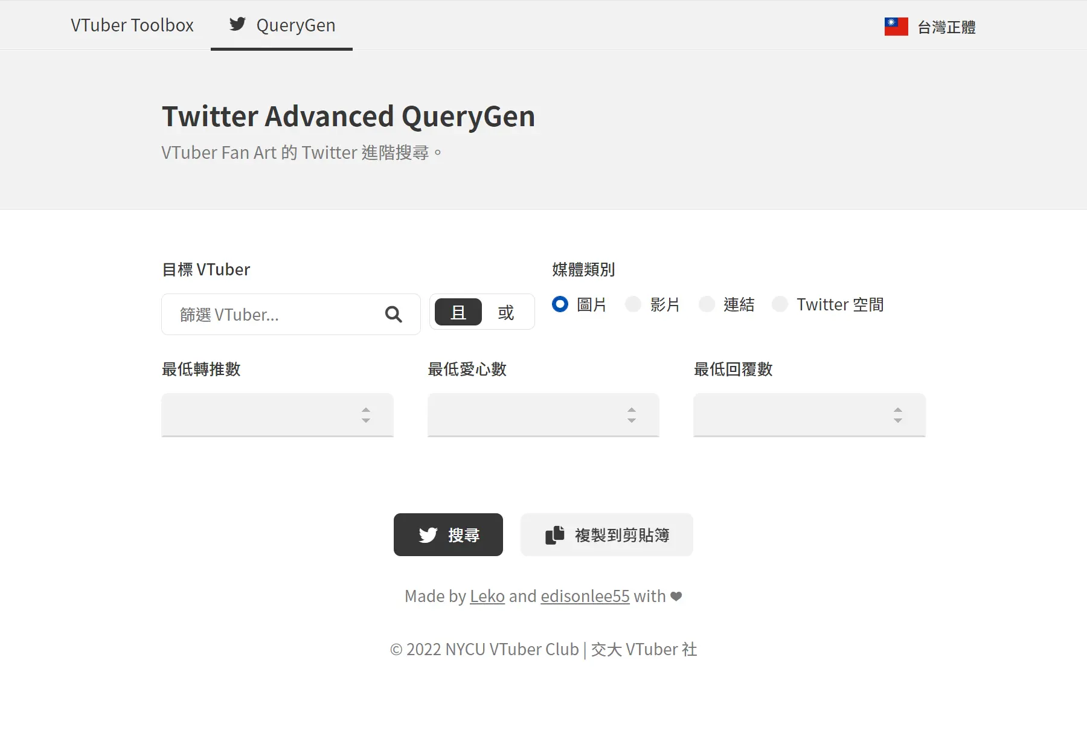The height and width of the screenshot is (756, 1087).
Task: Click the Twitter bird icon beside QueryGen
Action: pyautogui.click(x=237, y=24)
